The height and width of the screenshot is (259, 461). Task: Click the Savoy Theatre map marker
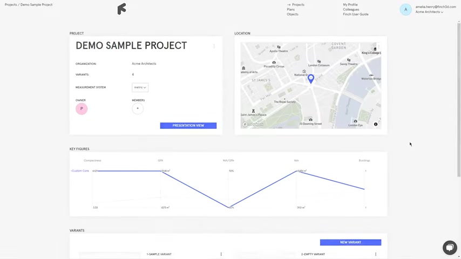[x=349, y=60]
